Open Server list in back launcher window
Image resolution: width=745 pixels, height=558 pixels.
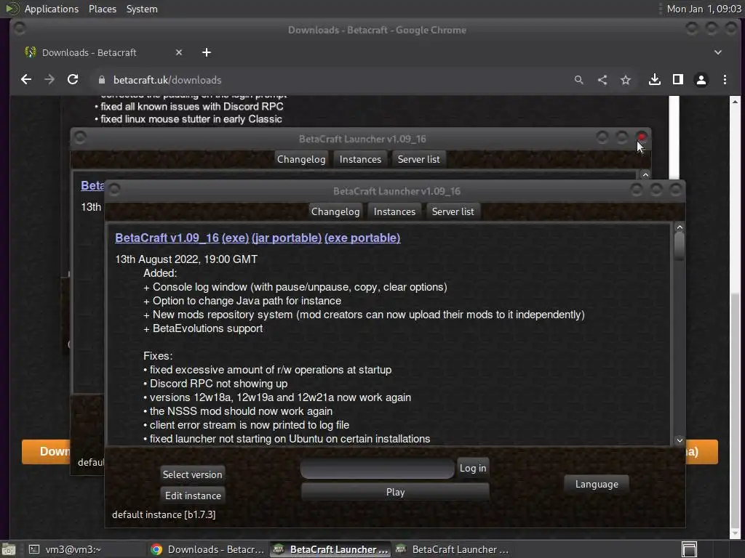418,159
